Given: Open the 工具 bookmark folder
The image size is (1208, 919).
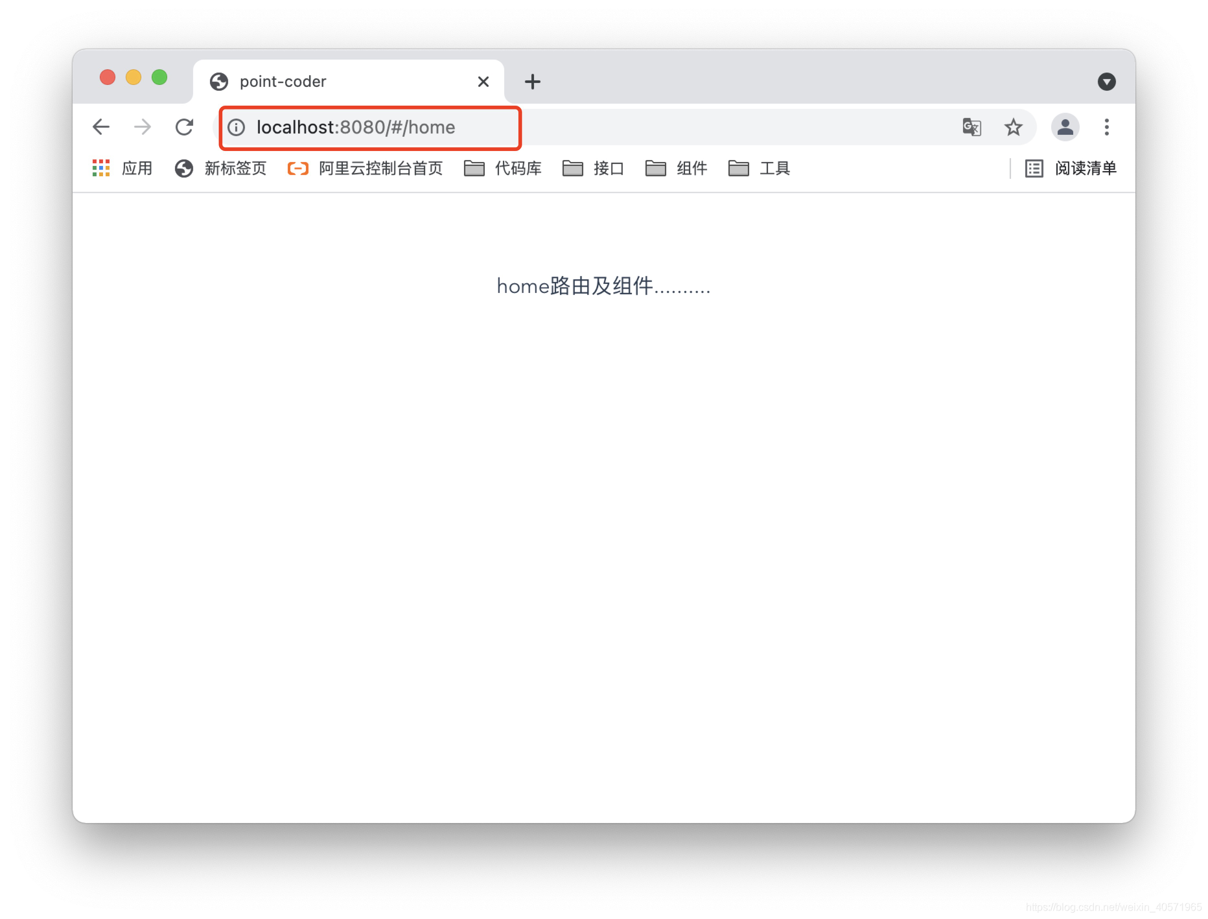Looking at the screenshot, I should tap(760, 169).
